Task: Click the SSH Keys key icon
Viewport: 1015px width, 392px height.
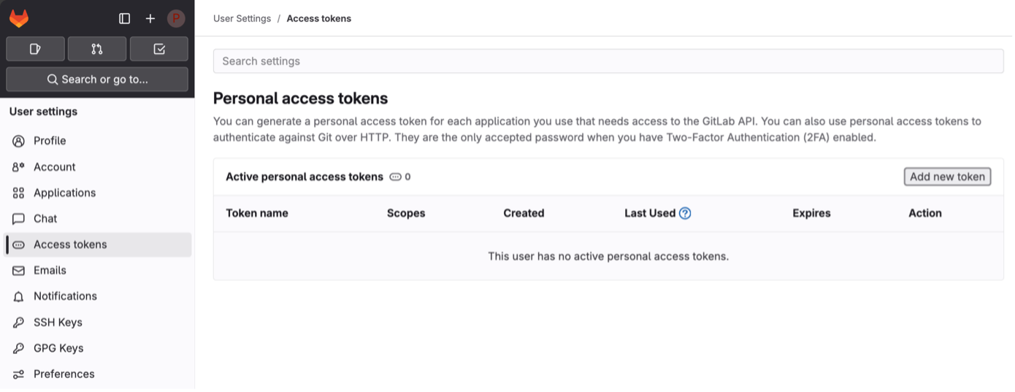Action: (x=19, y=323)
